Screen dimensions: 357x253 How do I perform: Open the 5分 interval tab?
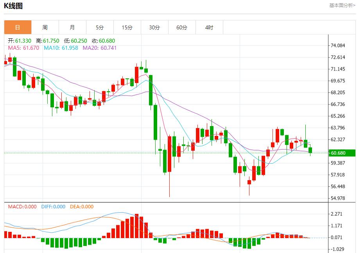[x=100, y=27]
